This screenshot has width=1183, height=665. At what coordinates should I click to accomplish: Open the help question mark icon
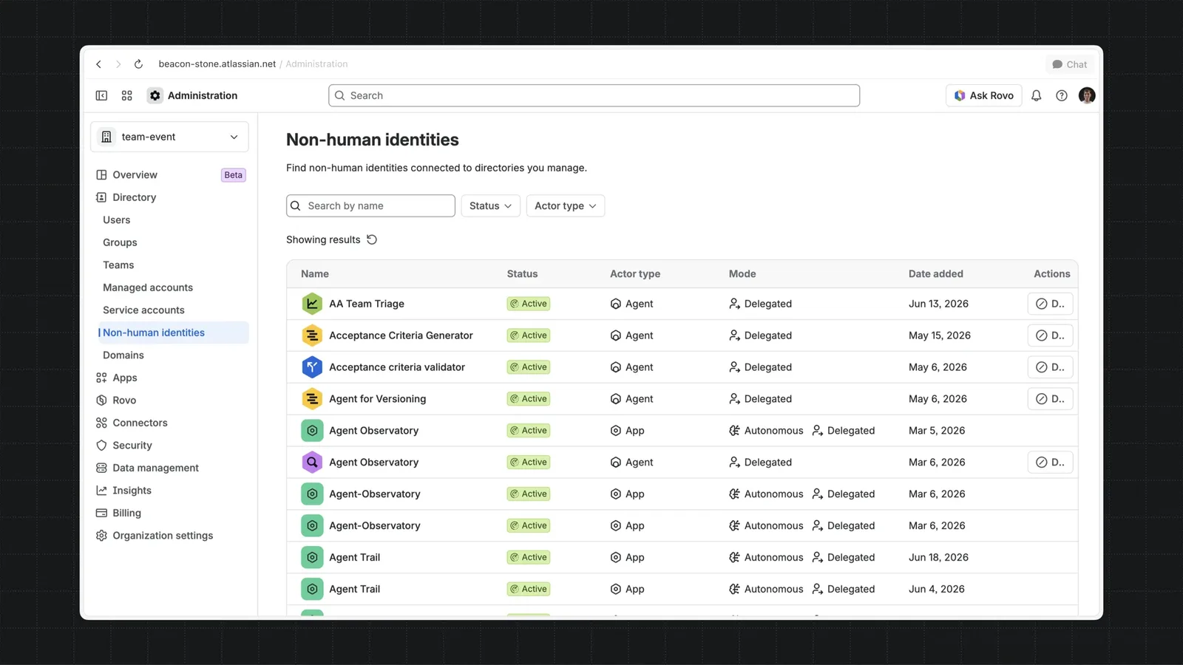[1062, 95]
